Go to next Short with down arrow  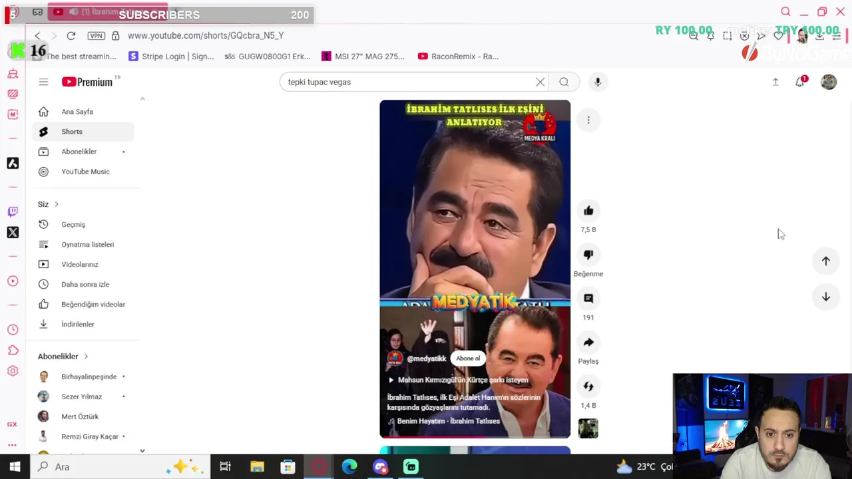pos(825,297)
